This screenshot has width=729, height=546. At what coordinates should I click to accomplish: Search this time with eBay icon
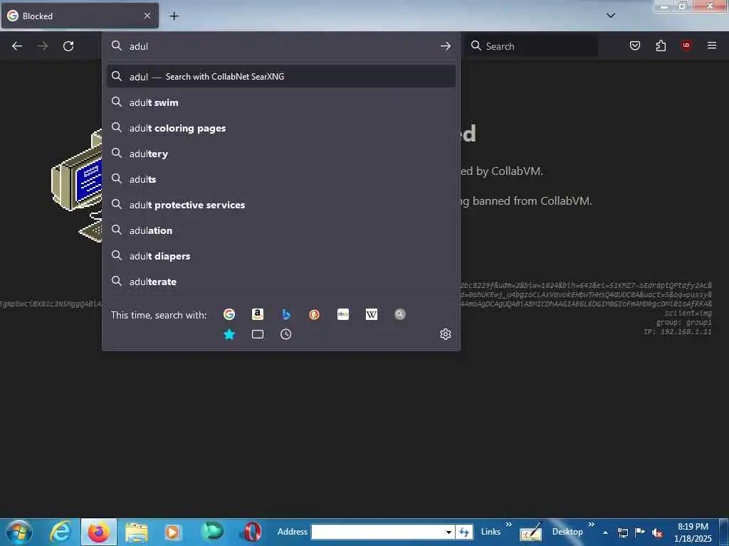point(343,314)
